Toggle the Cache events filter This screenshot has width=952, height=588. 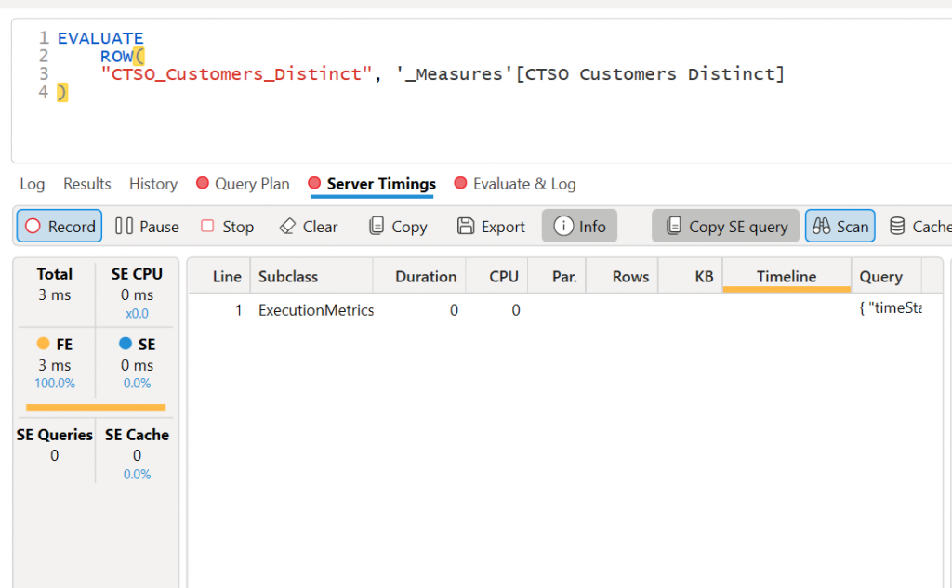919,227
